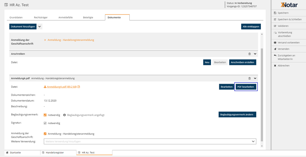
Task: Click Speichern save icon in sidebar
Action: pyautogui.click(x=275, y=13)
